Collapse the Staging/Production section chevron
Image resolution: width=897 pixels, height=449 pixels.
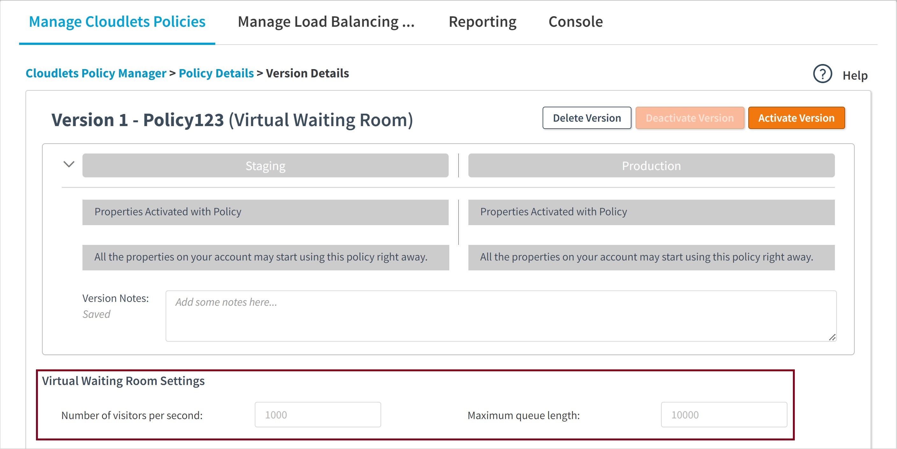(x=69, y=164)
